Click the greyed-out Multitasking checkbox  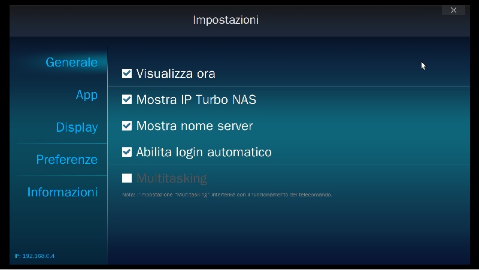point(127,178)
